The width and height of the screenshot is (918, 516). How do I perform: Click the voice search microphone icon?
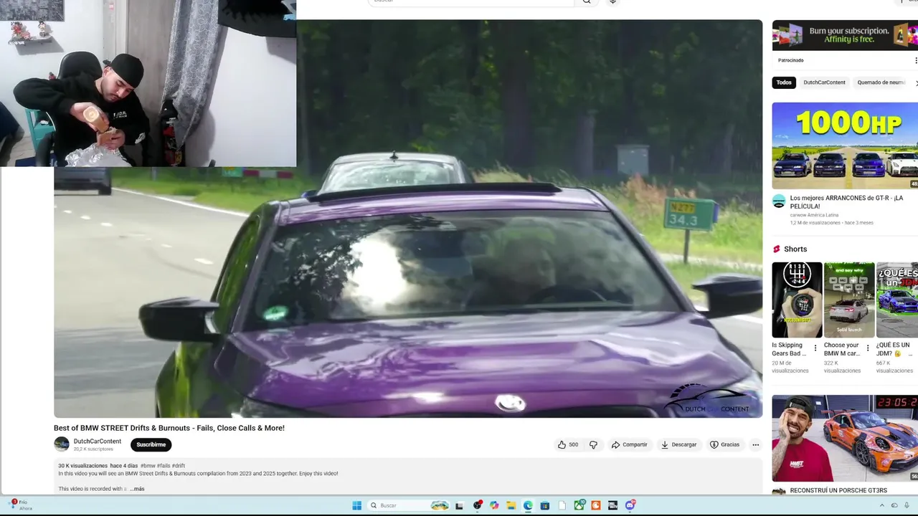(x=612, y=1)
